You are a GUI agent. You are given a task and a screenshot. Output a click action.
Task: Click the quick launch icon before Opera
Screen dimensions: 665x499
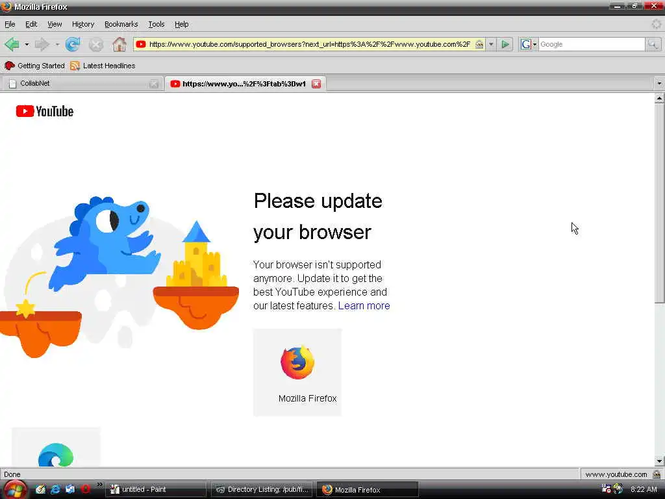[x=70, y=489]
